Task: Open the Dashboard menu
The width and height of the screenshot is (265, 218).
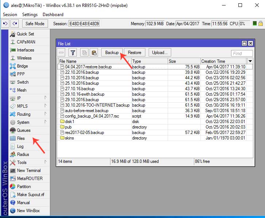Action: click(53, 15)
